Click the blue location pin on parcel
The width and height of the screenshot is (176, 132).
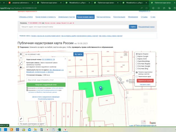(101, 88)
